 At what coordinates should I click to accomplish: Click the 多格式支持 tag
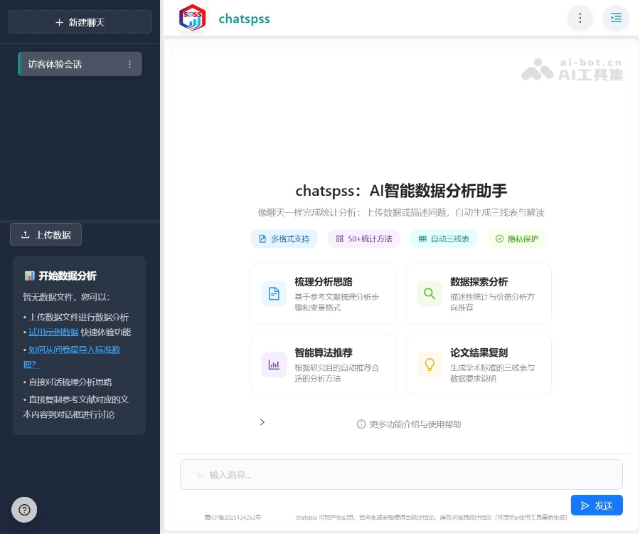[x=284, y=239]
